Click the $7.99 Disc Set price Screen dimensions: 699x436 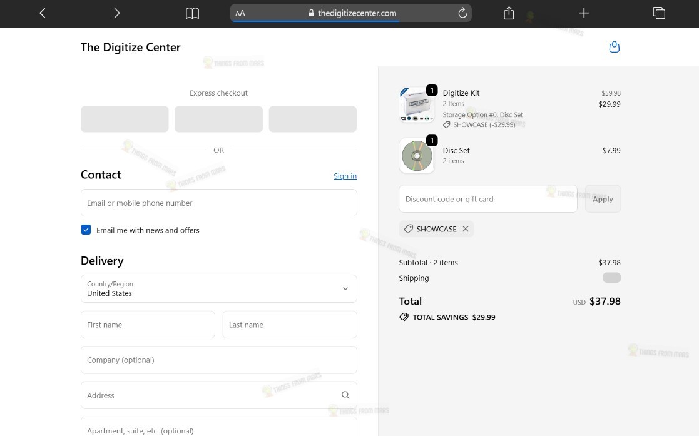[x=611, y=150]
